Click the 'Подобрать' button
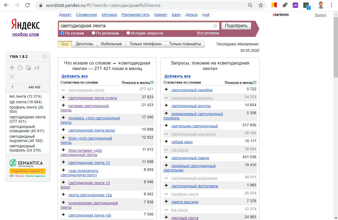The width and height of the screenshot is (338, 220). click(x=236, y=26)
